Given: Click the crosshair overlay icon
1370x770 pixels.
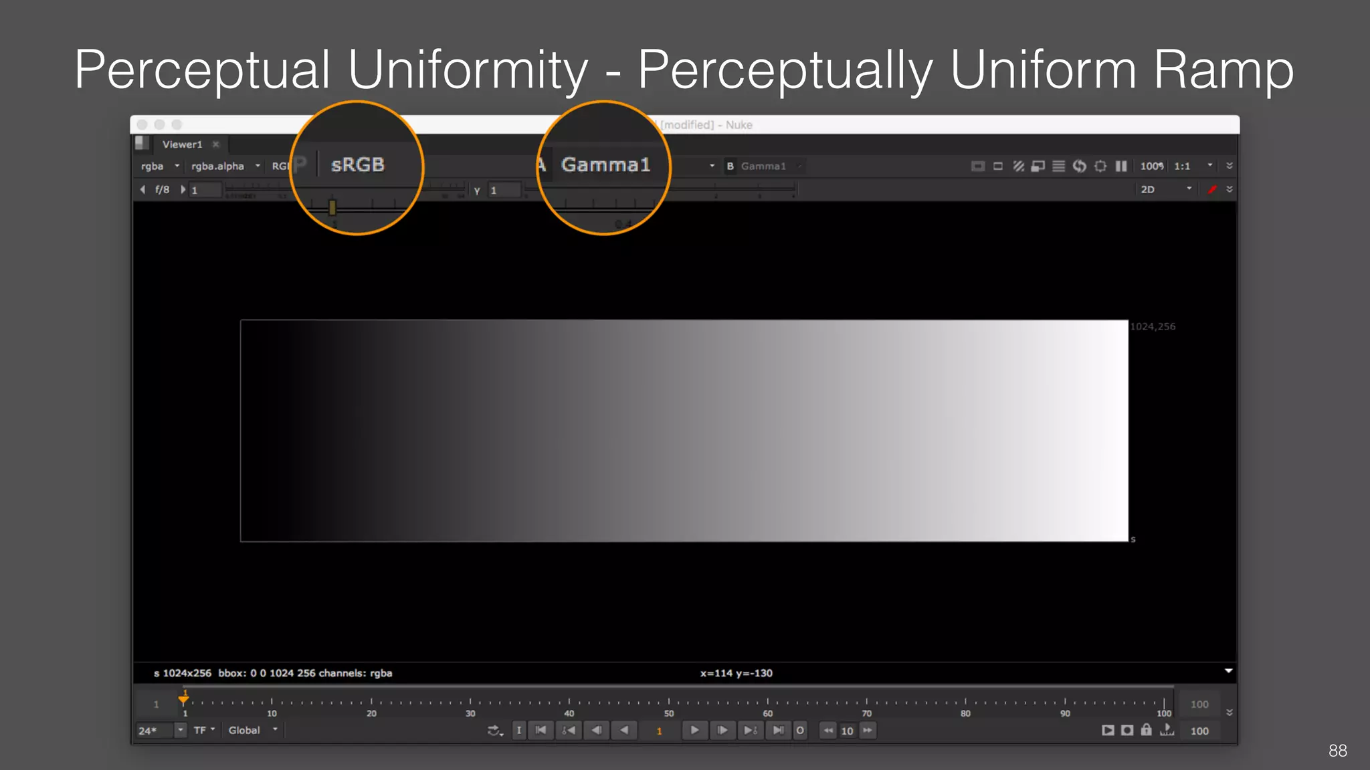Looking at the screenshot, I should 1100,166.
